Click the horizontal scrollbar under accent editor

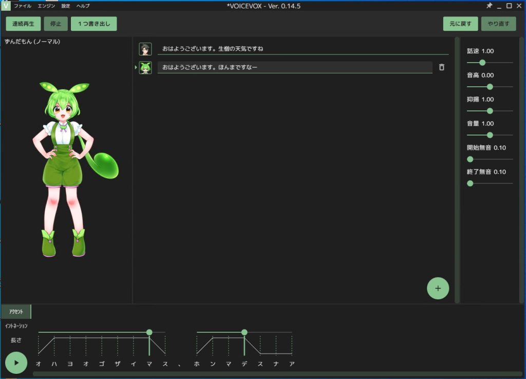click(278, 374)
